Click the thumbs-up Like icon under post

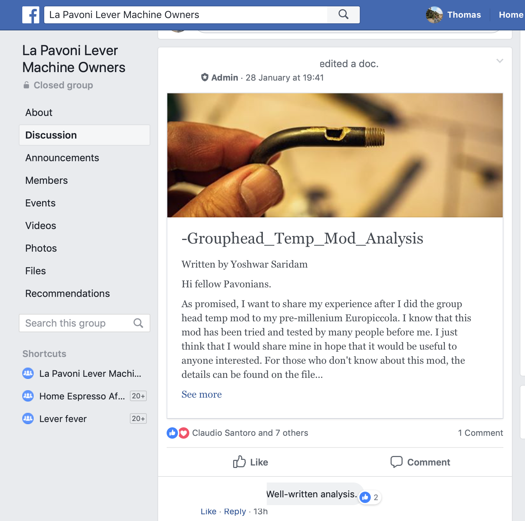[x=240, y=462]
